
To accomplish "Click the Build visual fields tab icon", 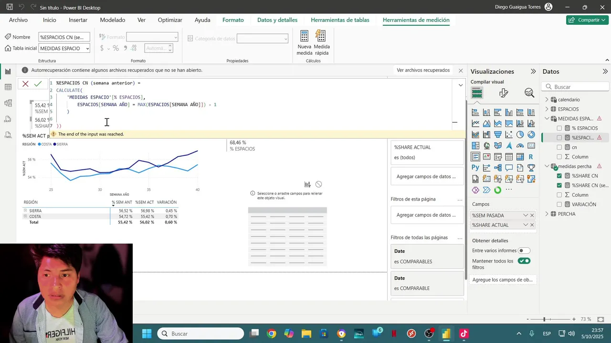I will (477, 93).
